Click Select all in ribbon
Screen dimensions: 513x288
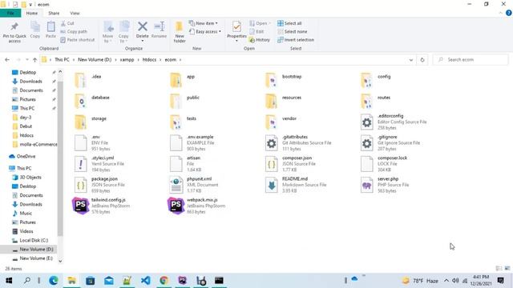pyautogui.click(x=289, y=23)
